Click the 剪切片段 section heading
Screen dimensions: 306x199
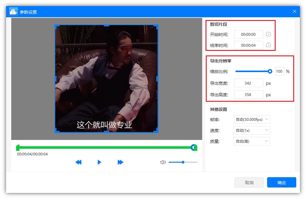click(x=218, y=24)
